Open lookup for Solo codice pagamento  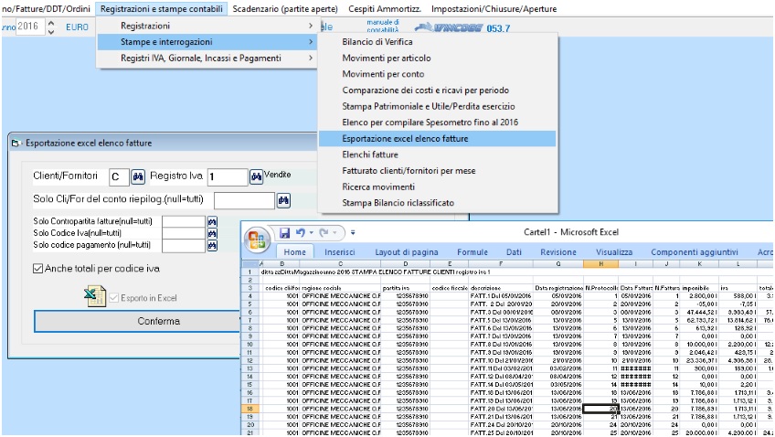(x=212, y=246)
